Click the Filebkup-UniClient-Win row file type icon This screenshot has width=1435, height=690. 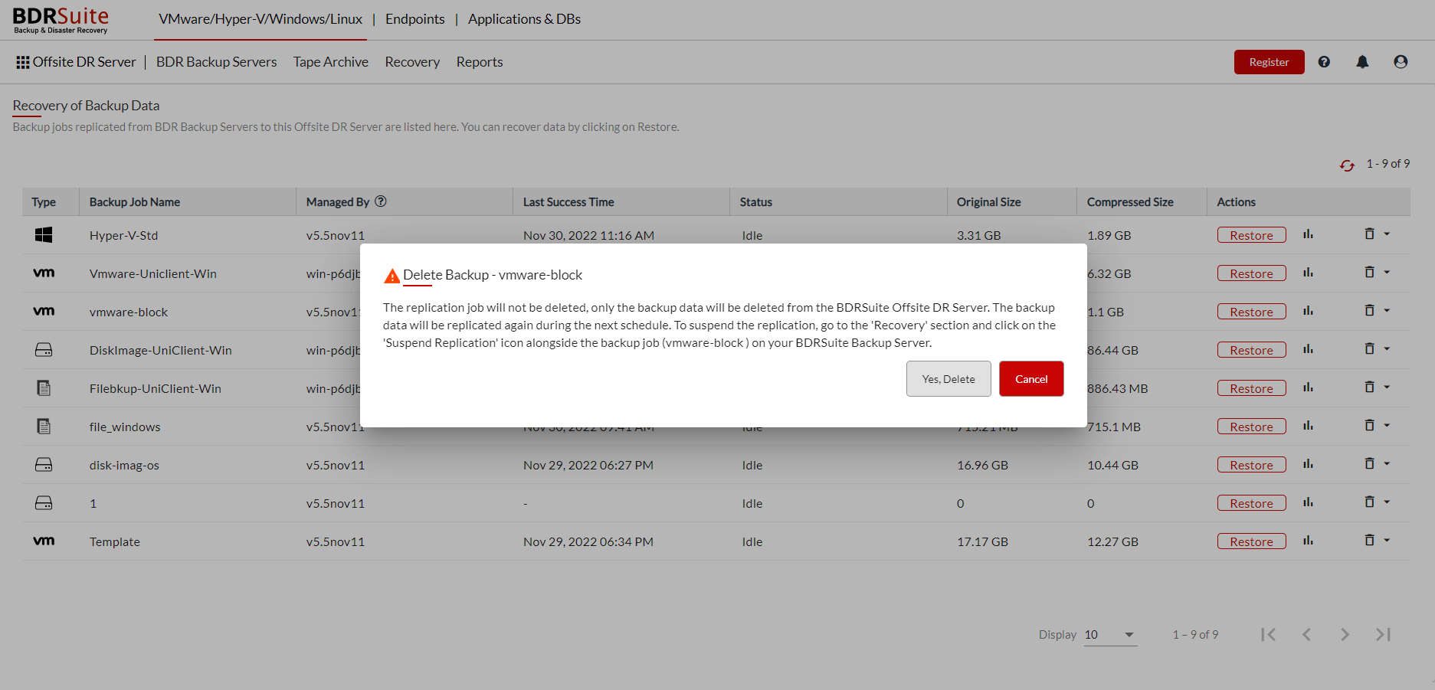(x=44, y=388)
